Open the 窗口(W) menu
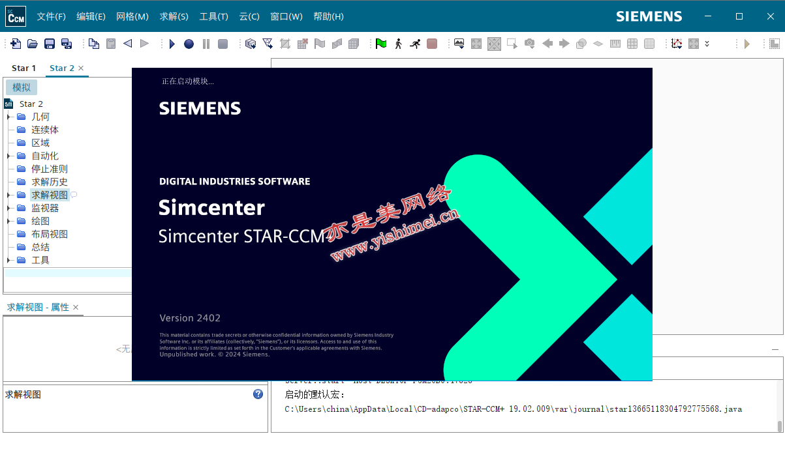The width and height of the screenshot is (785, 449). 286,16
